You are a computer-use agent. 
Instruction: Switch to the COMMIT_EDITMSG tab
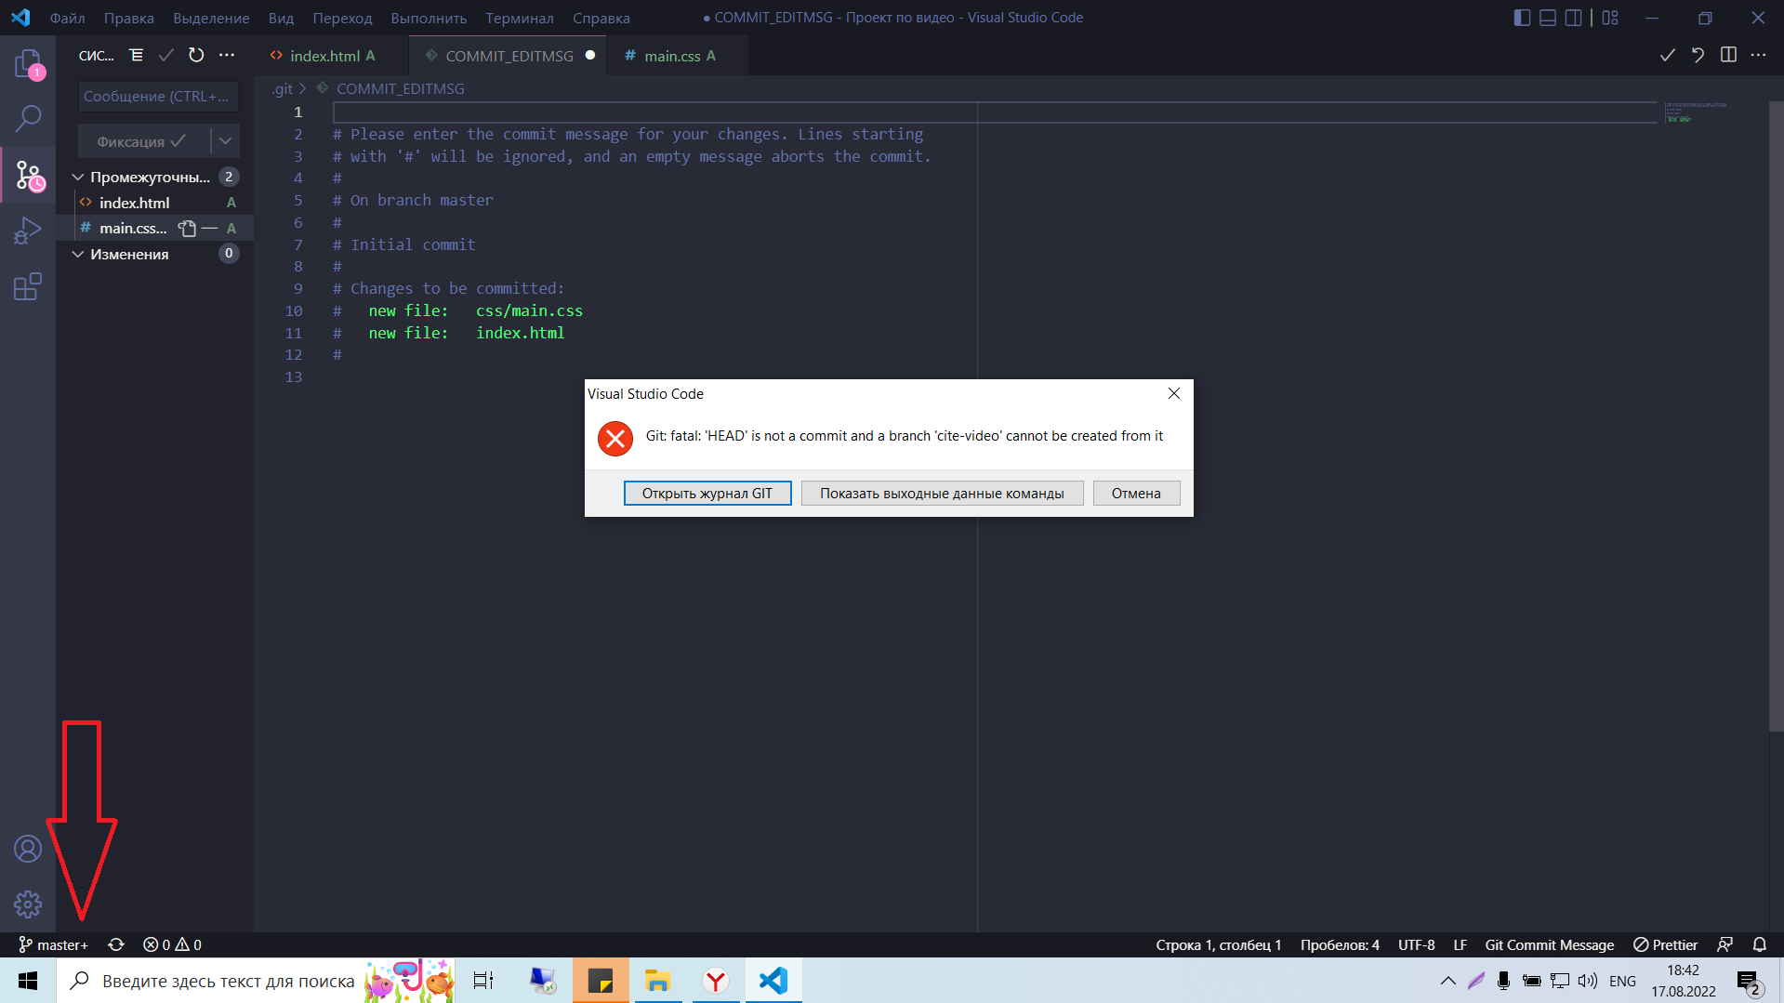coord(508,56)
